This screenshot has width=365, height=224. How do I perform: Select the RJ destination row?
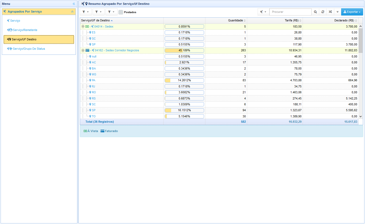(219, 86)
